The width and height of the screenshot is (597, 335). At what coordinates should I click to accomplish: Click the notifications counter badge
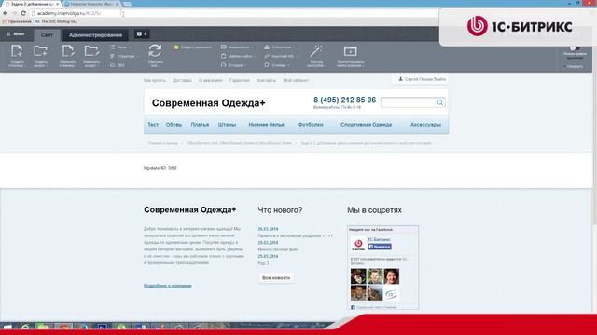pyautogui.click(x=142, y=34)
